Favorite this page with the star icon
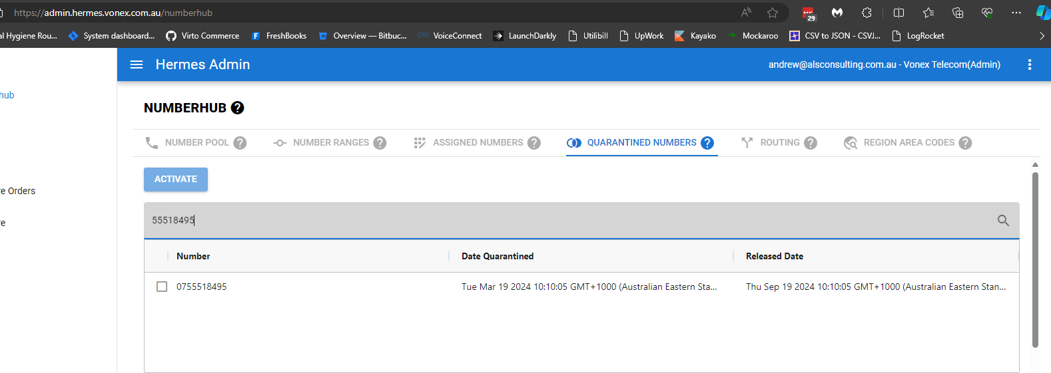The image size is (1051, 373). coord(773,13)
